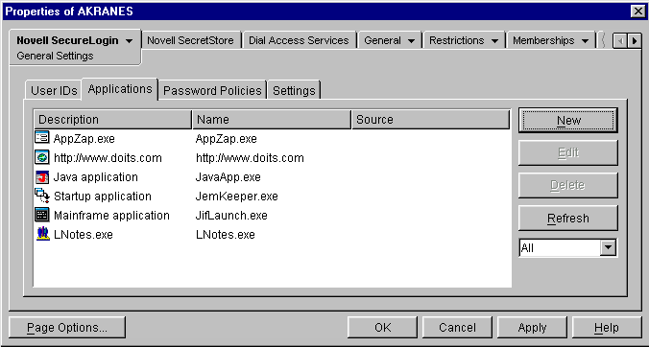
Task: Click the globe icon beside http://www.doits.com
Action: [42, 157]
